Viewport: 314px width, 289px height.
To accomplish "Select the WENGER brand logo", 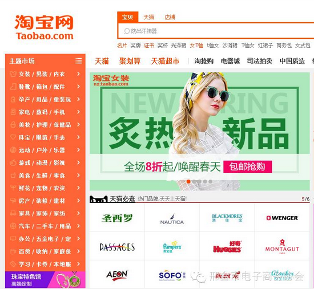I will (282, 218).
